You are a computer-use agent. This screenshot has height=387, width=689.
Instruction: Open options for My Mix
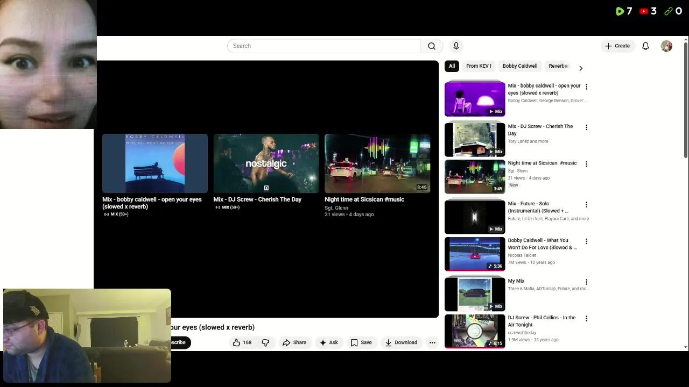pos(586,282)
